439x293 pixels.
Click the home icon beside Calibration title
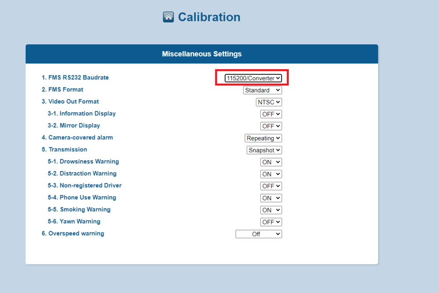169,17
